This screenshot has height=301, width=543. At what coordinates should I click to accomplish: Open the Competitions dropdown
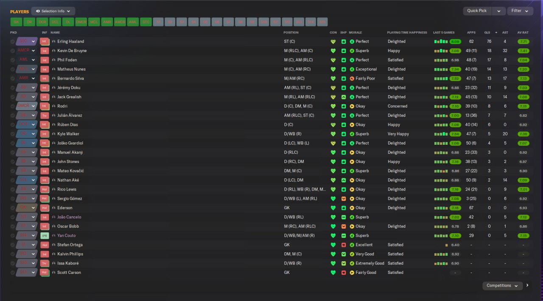click(503, 286)
